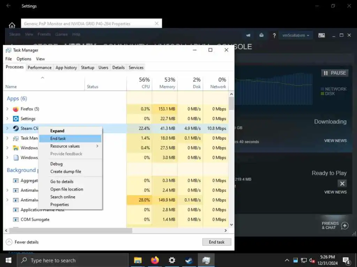Click the Task Manager icon in the Apps list
357x267 pixels.
[16, 138]
